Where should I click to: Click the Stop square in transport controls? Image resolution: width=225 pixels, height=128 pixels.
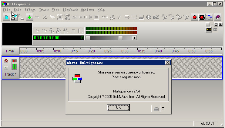73,31
